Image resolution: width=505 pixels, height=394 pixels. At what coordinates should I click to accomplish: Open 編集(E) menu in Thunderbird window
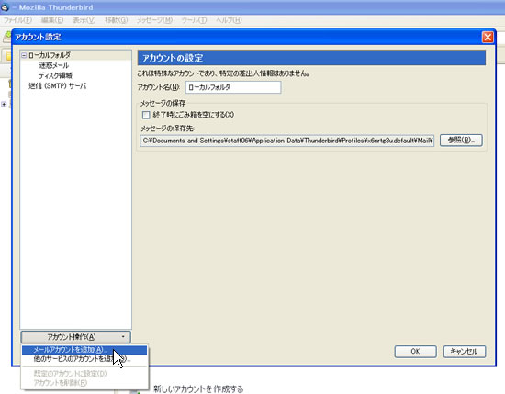[52, 20]
